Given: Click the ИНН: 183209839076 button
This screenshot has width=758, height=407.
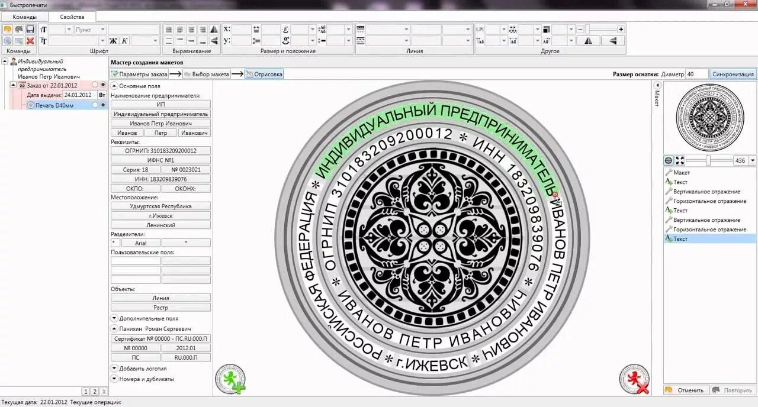Looking at the screenshot, I should (160, 179).
